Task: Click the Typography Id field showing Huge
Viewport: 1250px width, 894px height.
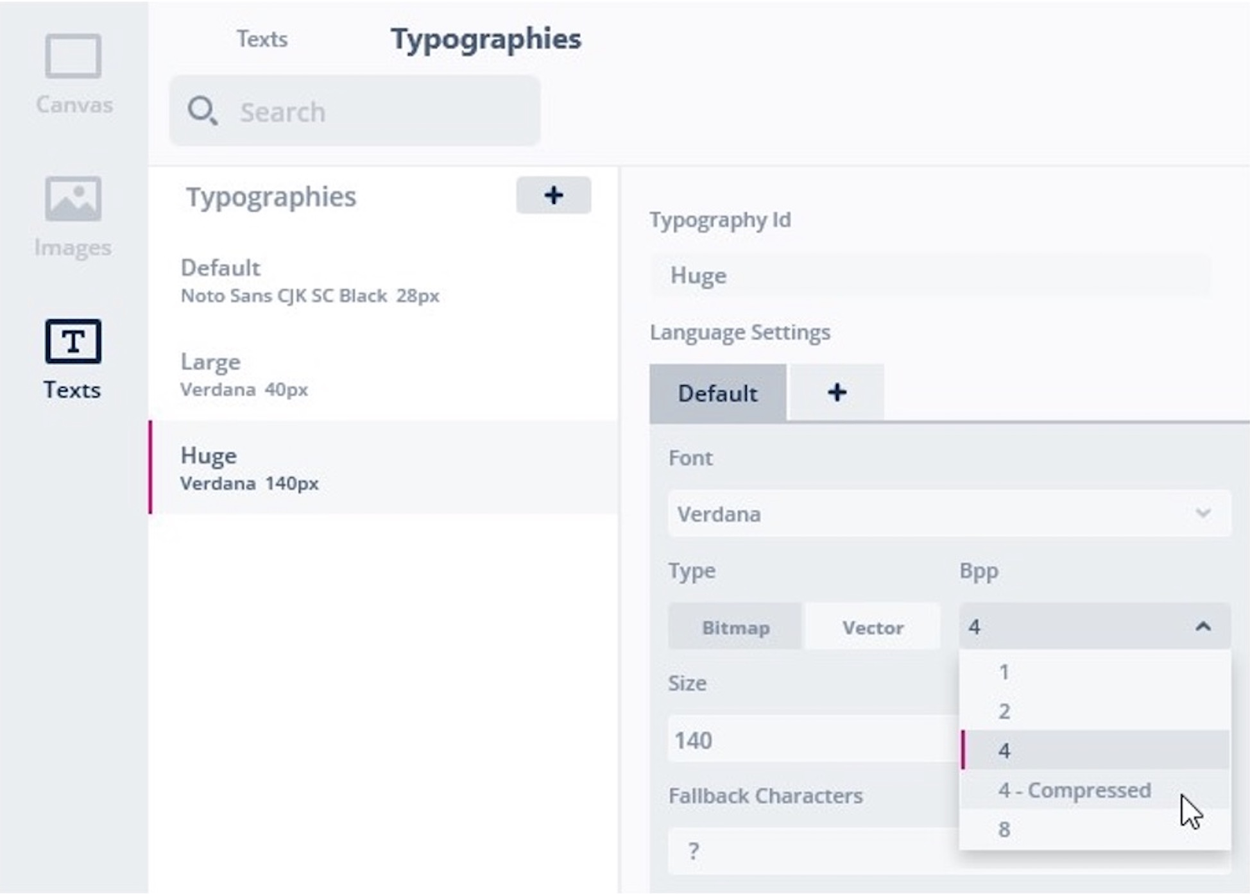Action: click(930, 276)
